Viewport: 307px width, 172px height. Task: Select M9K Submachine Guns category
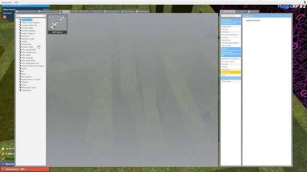[30, 64]
